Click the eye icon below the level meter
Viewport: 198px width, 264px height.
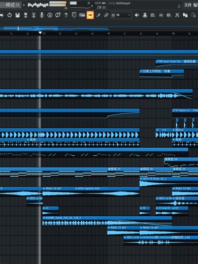(x=66, y=8)
